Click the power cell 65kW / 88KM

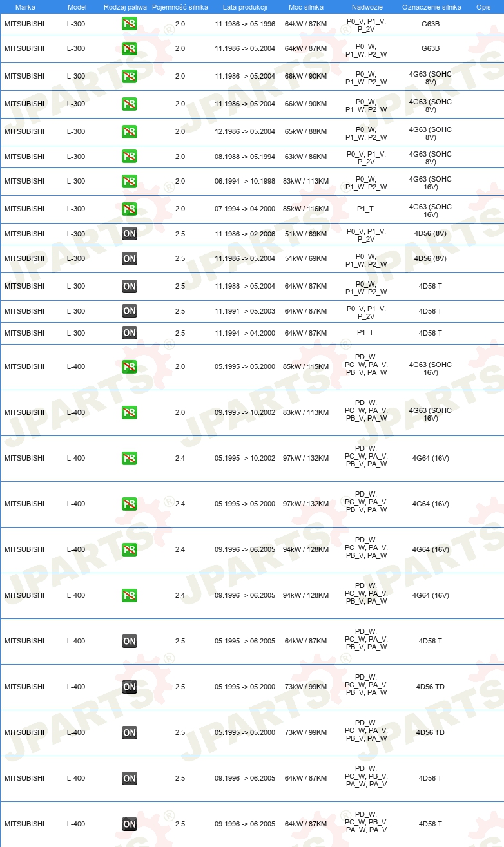[305, 131]
